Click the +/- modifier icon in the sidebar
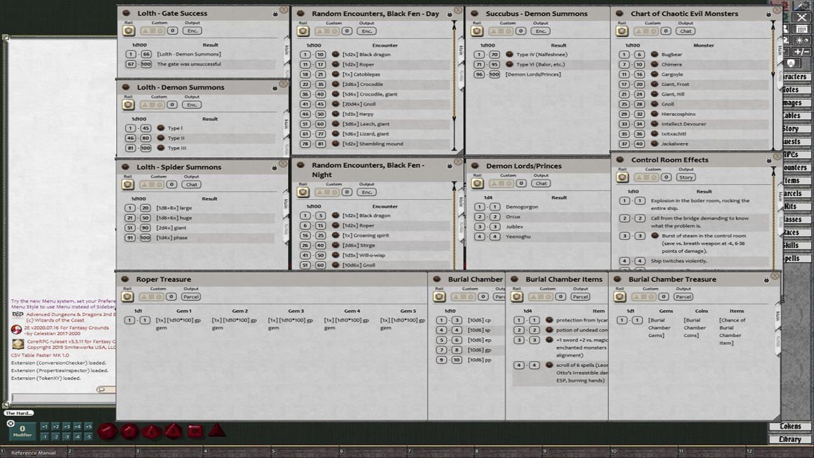Image resolution: width=814 pixels, height=458 pixels. click(801, 51)
